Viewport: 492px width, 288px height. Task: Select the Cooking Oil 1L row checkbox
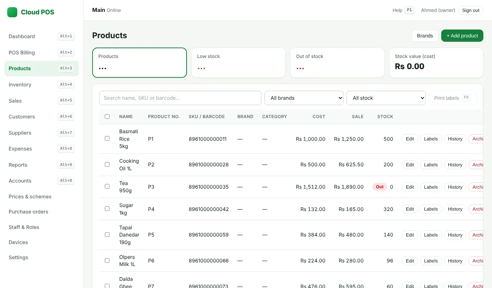point(107,164)
